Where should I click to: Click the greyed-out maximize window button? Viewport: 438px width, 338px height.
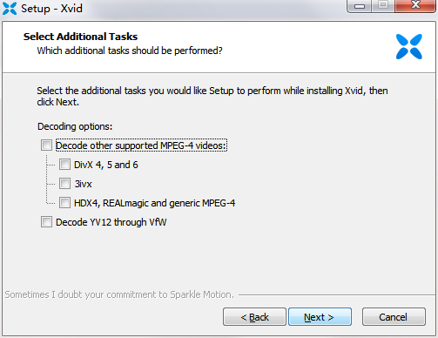click(383, 5)
